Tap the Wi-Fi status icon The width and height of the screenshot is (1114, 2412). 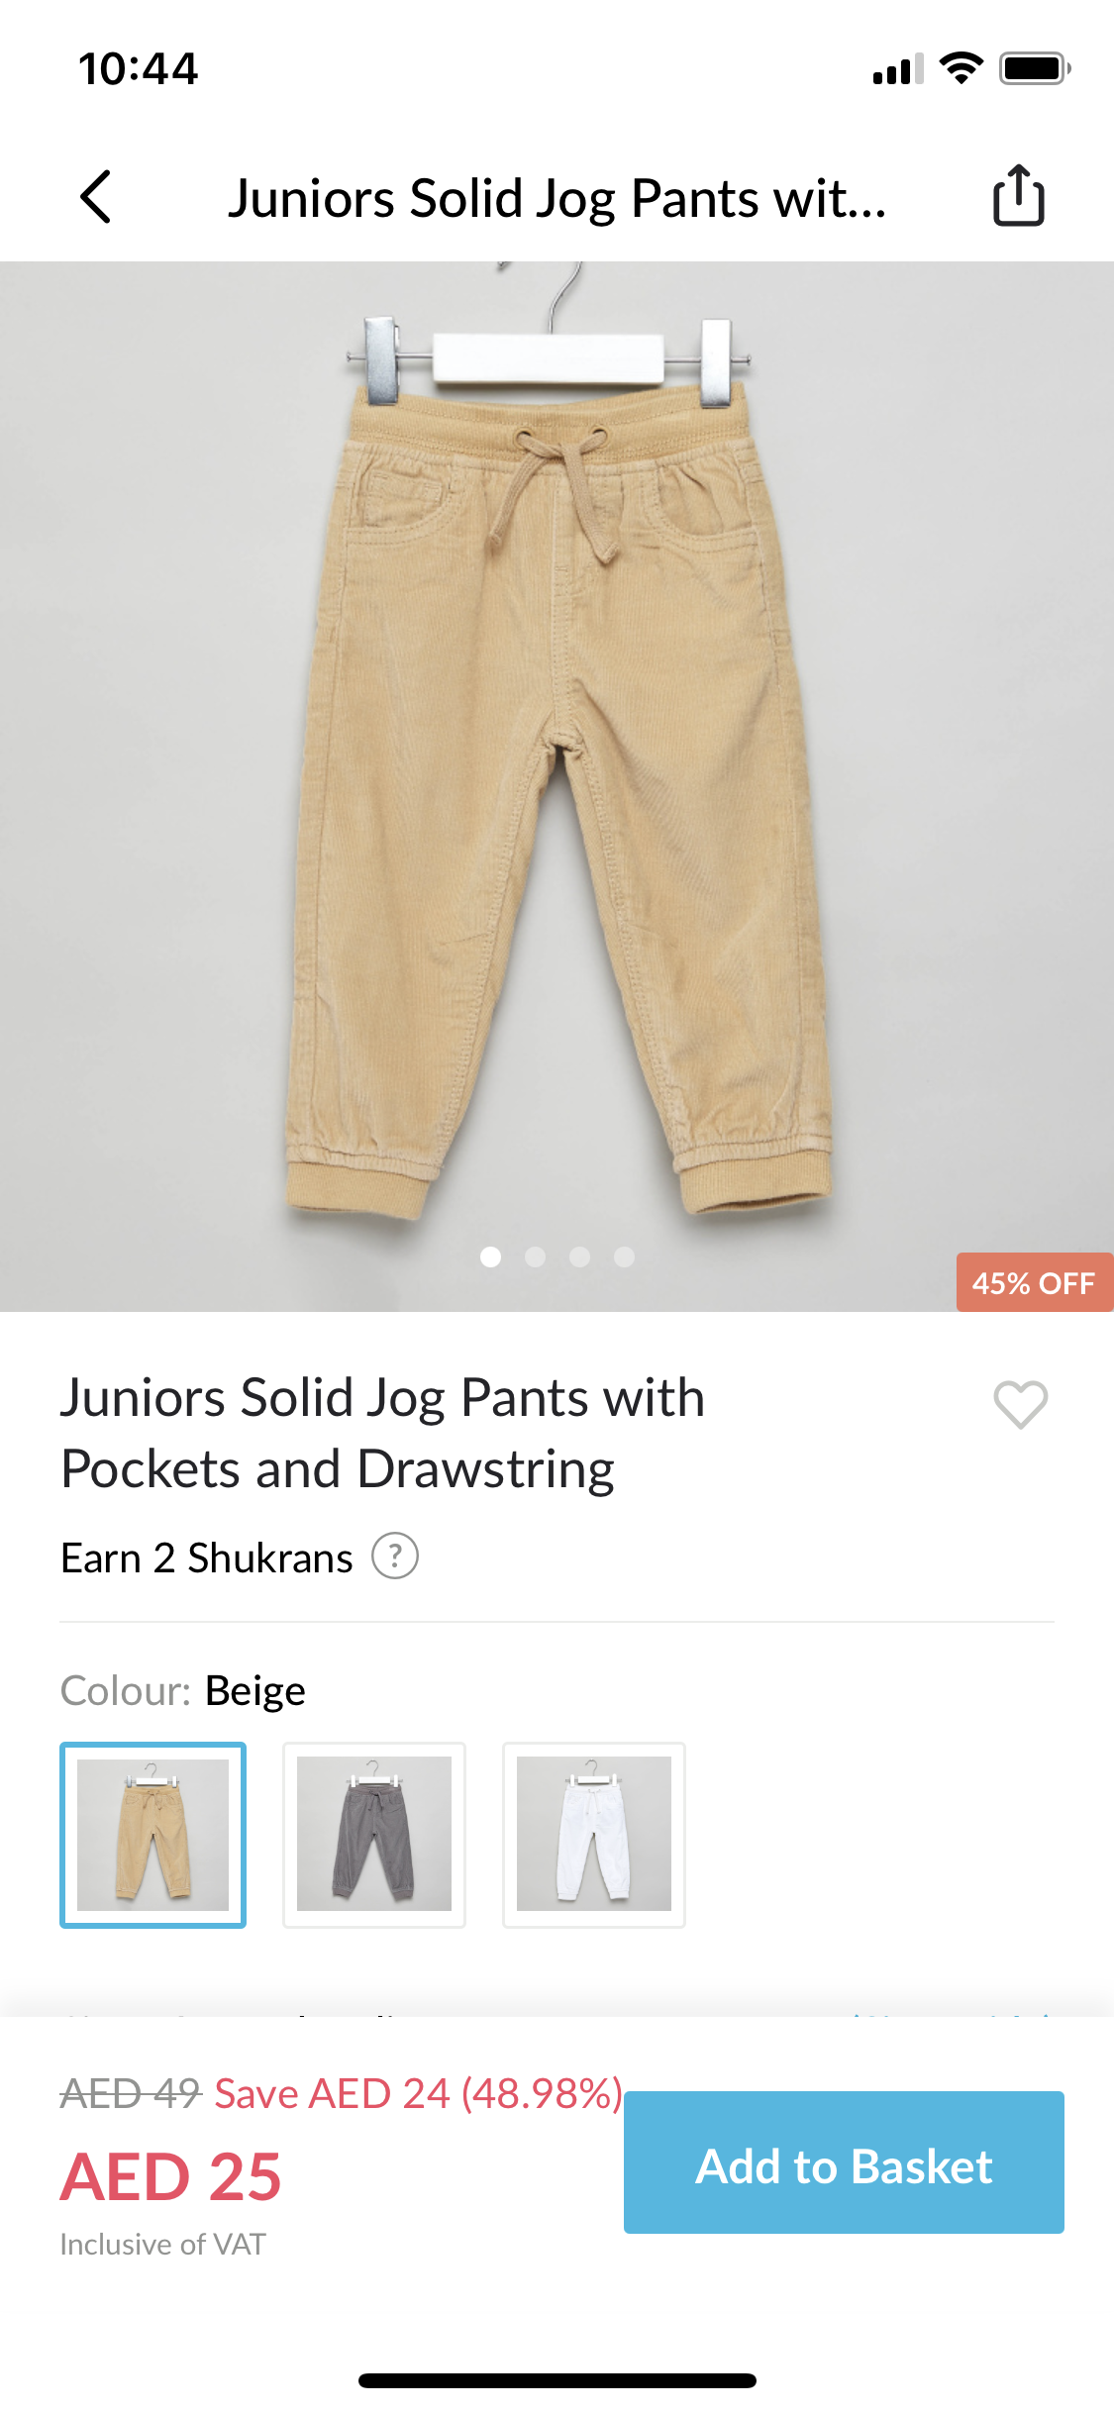point(961,68)
